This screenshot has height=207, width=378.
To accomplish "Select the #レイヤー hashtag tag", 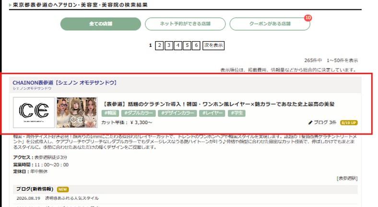I will [212, 113].
